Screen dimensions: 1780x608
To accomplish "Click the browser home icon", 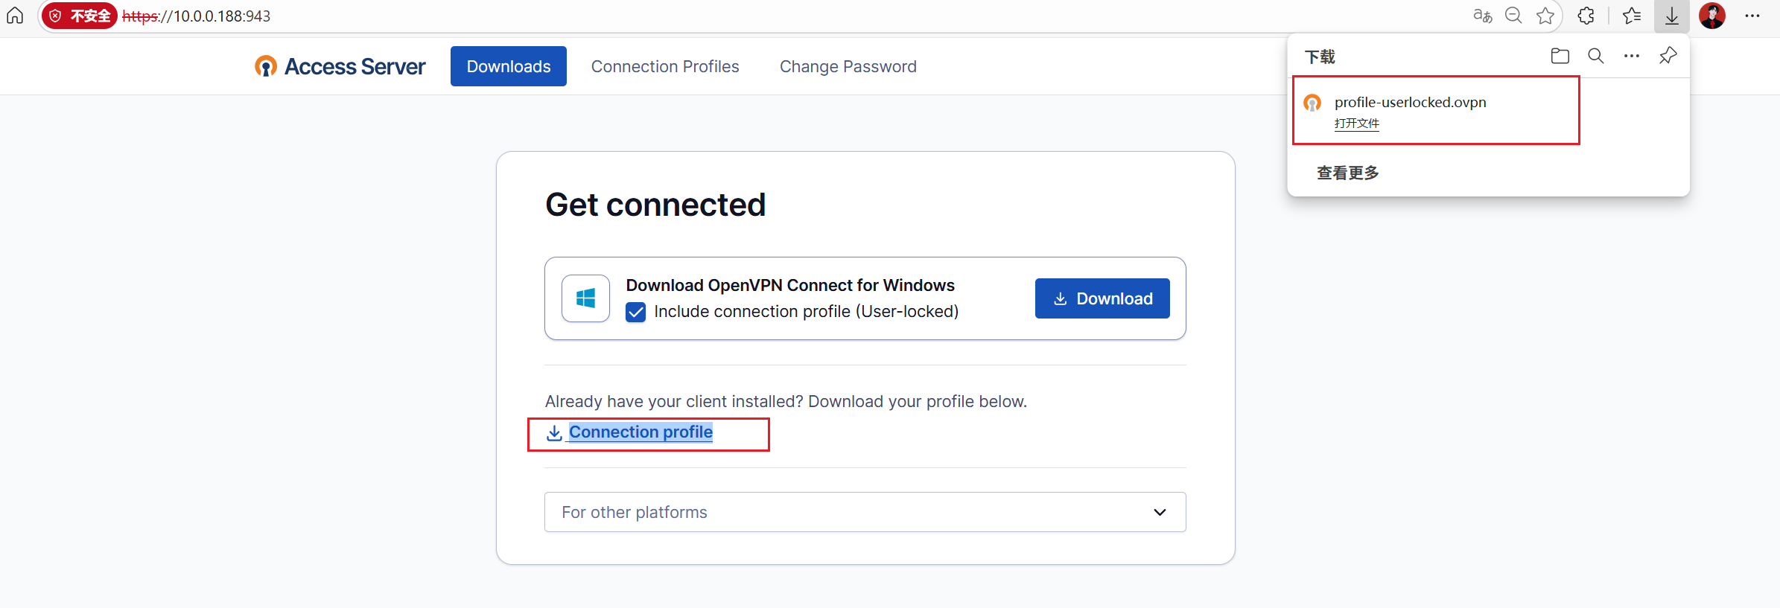I will (x=15, y=16).
